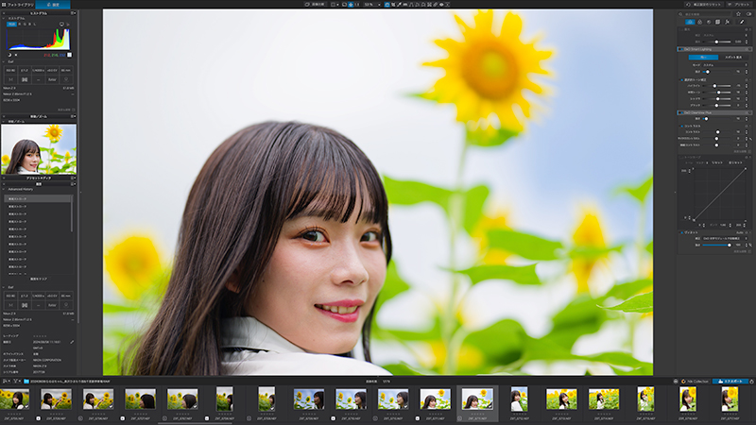
Task: Select the white balance eyedropper tool
Action: point(399,5)
